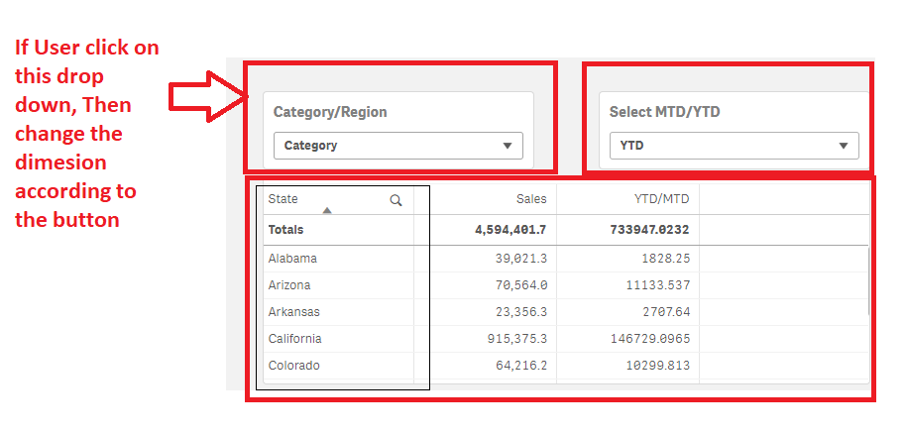This screenshot has height=434, width=906.
Task: Click the Category dropdown arrow
Action: point(508,146)
